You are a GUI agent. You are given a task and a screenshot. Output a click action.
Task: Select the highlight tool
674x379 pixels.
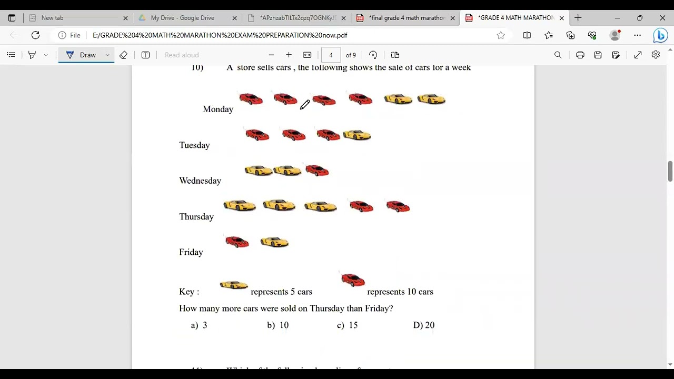click(32, 55)
